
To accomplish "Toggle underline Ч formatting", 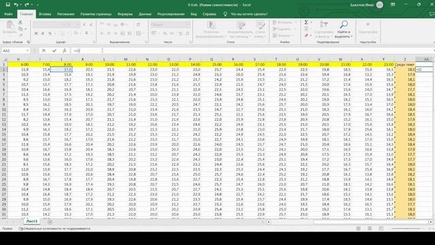I will tap(50, 33).
